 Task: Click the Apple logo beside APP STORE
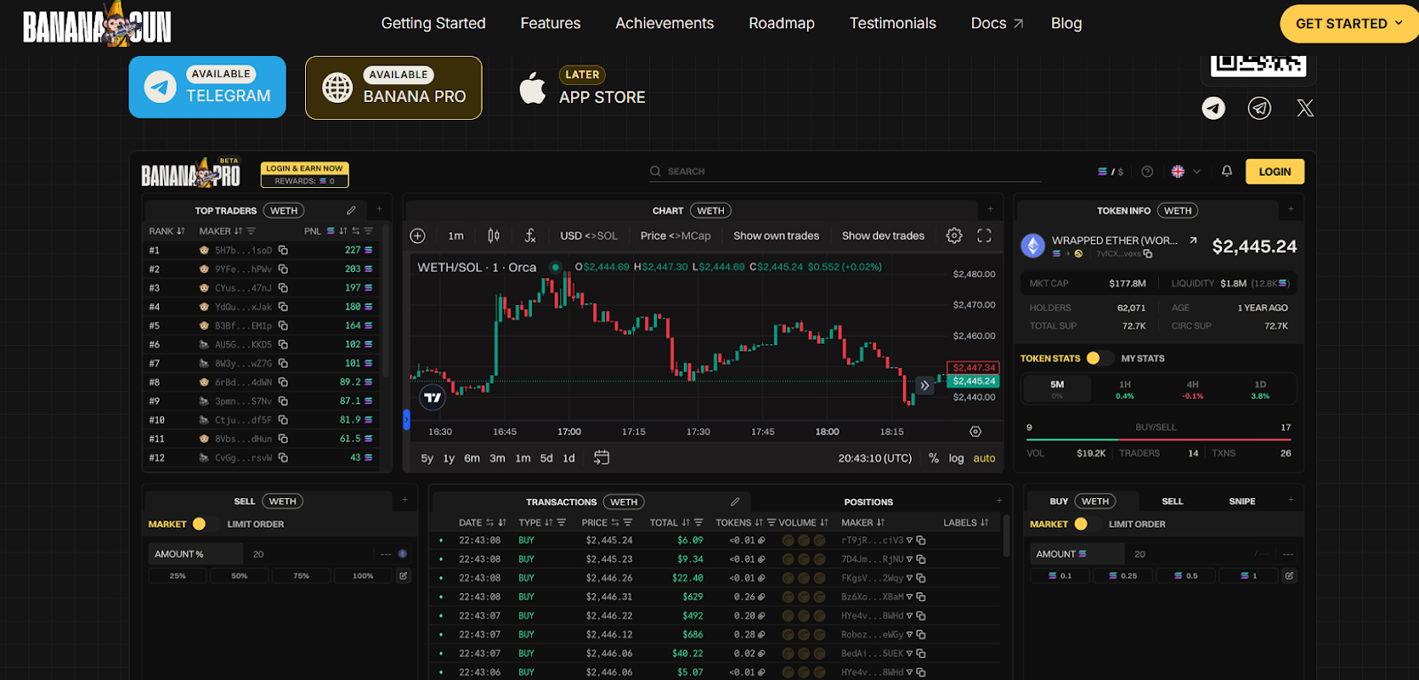532,88
